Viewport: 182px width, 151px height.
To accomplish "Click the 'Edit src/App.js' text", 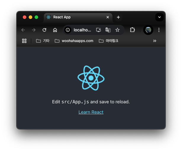I will pyautogui.click(x=70, y=102).
